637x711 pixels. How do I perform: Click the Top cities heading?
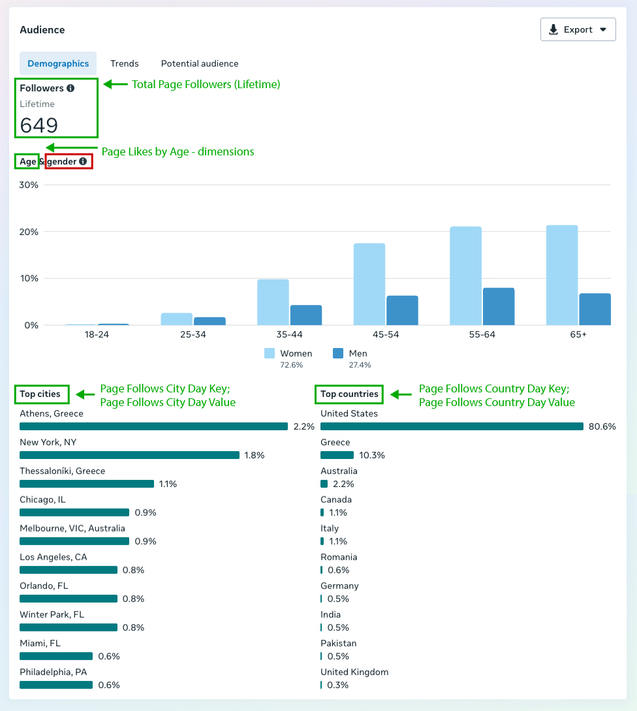tap(40, 394)
